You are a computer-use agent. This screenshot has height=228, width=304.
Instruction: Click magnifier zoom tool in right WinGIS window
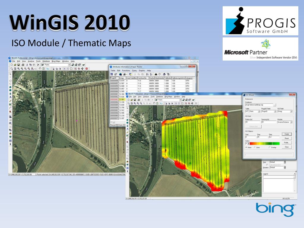pos(129,103)
